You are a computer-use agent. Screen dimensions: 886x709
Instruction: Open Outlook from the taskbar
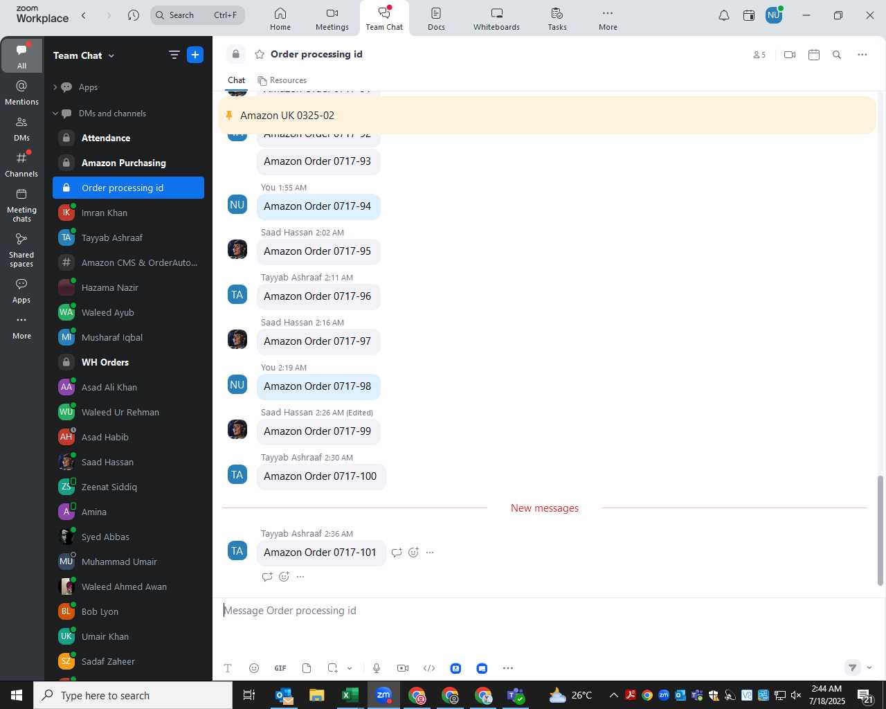[284, 695]
